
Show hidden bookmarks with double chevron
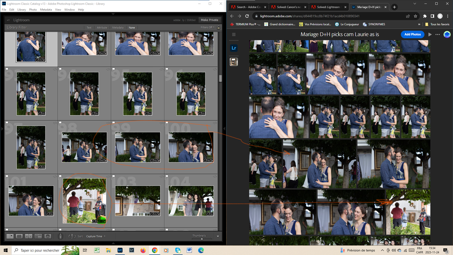coord(419,25)
